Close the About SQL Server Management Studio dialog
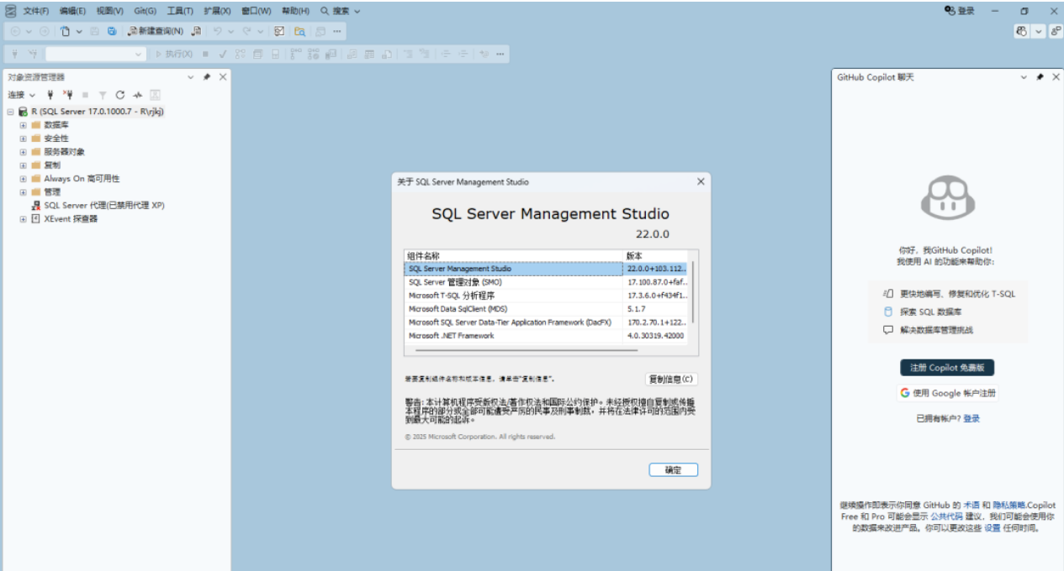 pos(701,181)
